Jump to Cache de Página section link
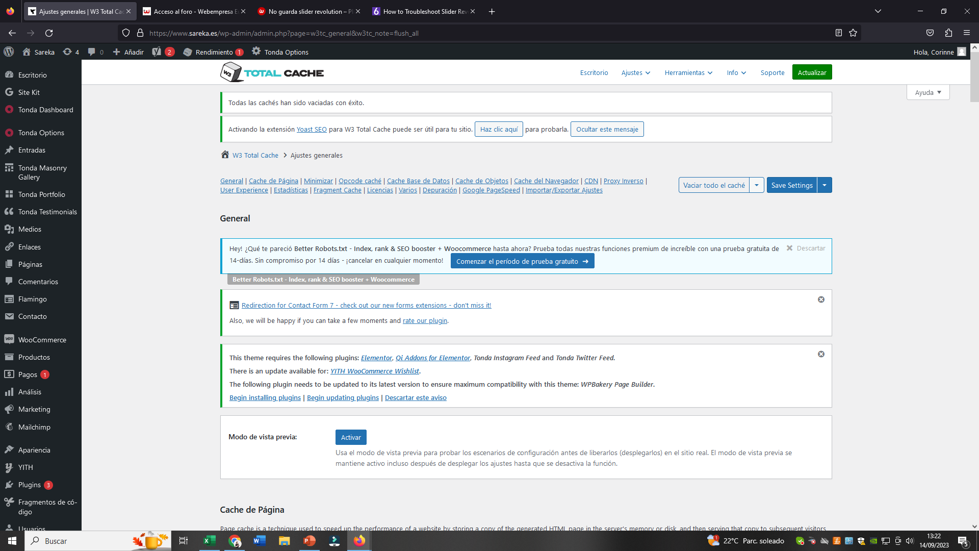979x551 pixels. (273, 181)
